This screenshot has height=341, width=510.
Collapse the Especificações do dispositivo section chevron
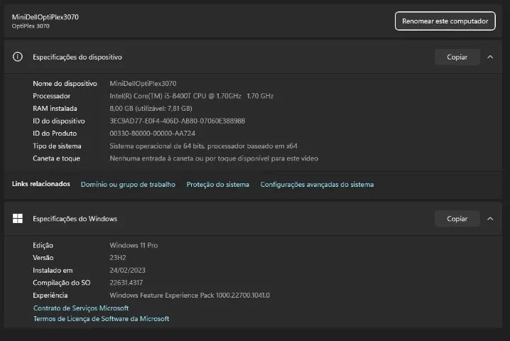coord(490,57)
